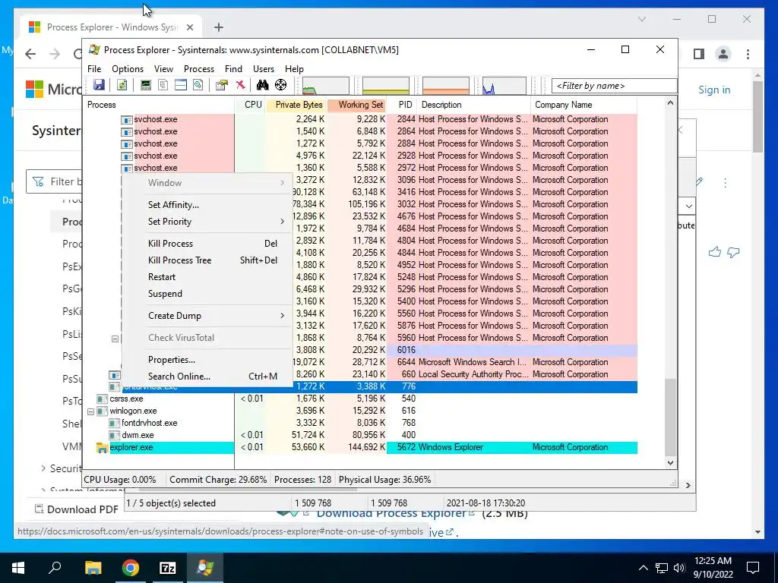Click the View DLLs/Handles toolbar icon
Viewport: 778px width, 583px height.
tap(198, 85)
